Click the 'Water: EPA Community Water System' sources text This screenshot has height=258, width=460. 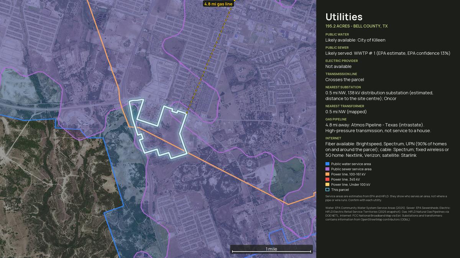(387, 213)
